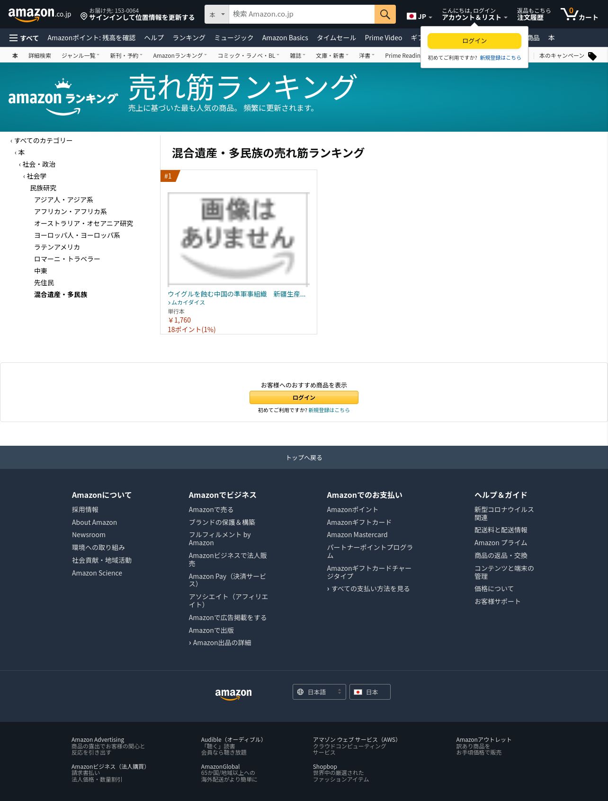Image resolution: width=608 pixels, height=801 pixels.
Task: Open the search category dropdown 本
Action: click(x=217, y=14)
